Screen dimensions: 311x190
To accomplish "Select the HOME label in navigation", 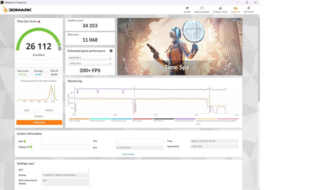I will pyautogui.click(x=187, y=12).
